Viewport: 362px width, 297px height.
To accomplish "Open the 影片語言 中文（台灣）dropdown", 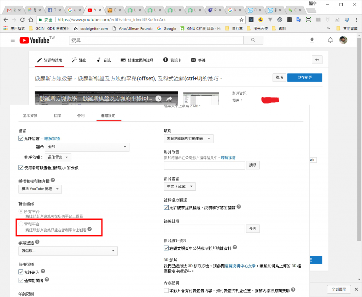I will click(x=180, y=186).
